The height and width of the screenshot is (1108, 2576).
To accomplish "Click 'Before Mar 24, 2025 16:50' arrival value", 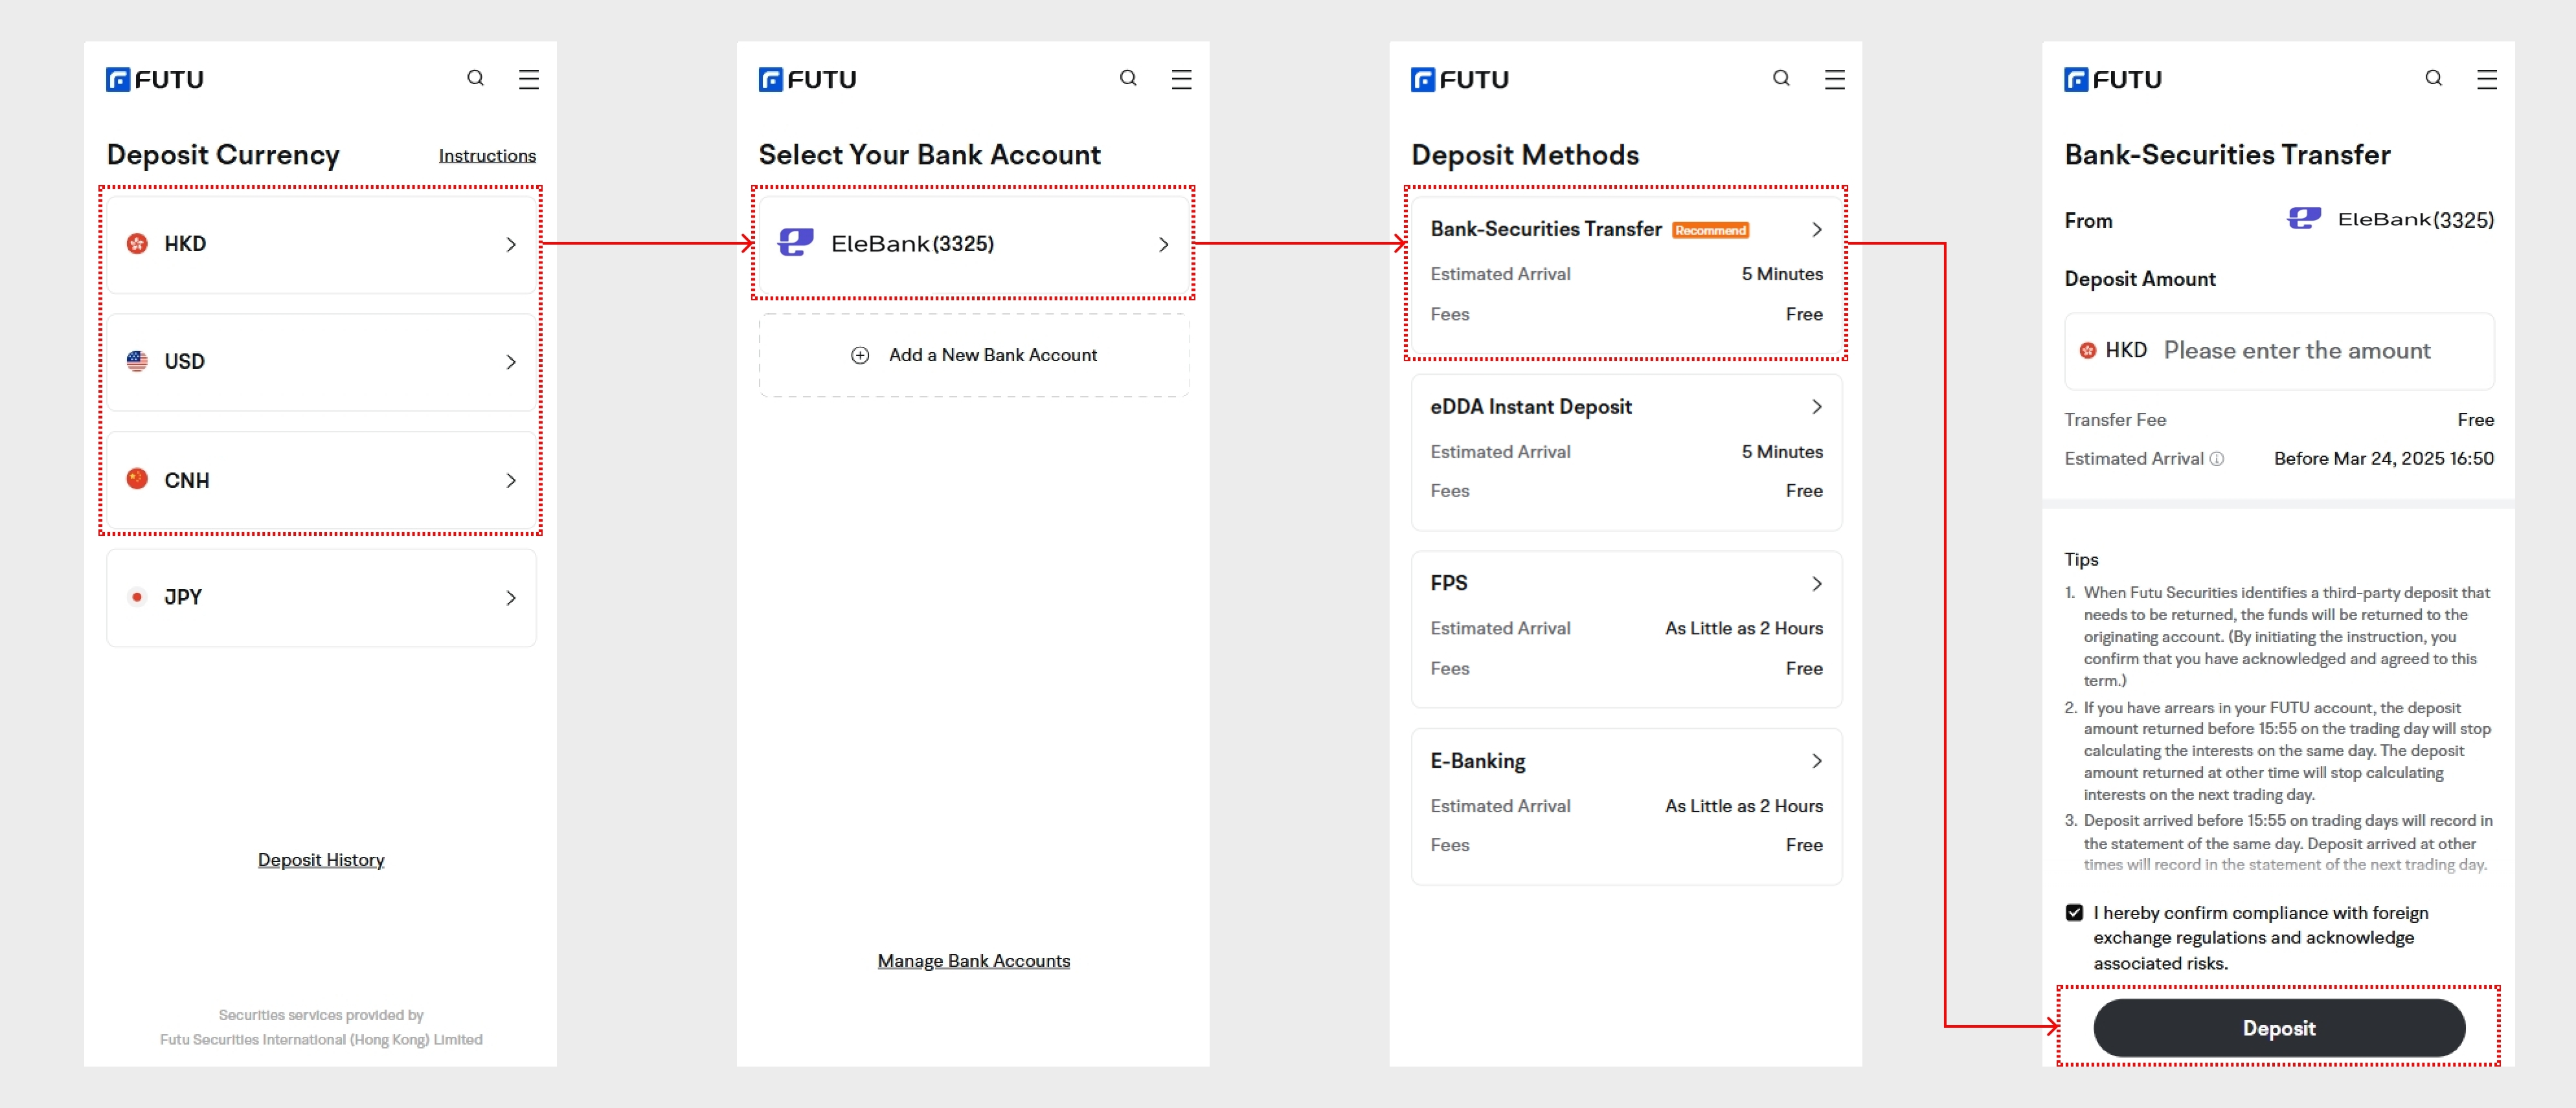I will pos(2384,459).
